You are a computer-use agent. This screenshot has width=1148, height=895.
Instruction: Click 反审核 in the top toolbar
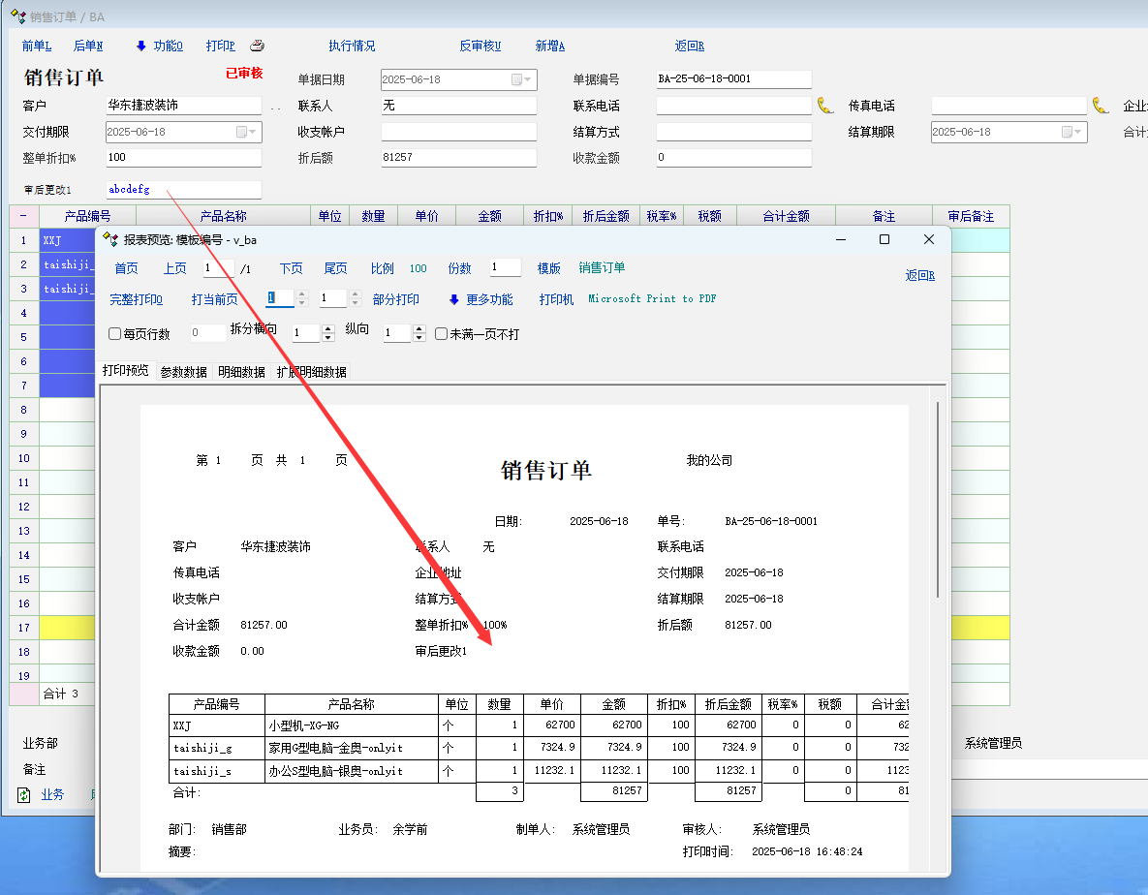click(480, 46)
